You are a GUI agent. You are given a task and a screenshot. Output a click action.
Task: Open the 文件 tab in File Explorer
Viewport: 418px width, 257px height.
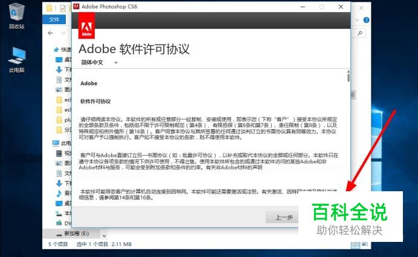pyautogui.click(x=54, y=19)
